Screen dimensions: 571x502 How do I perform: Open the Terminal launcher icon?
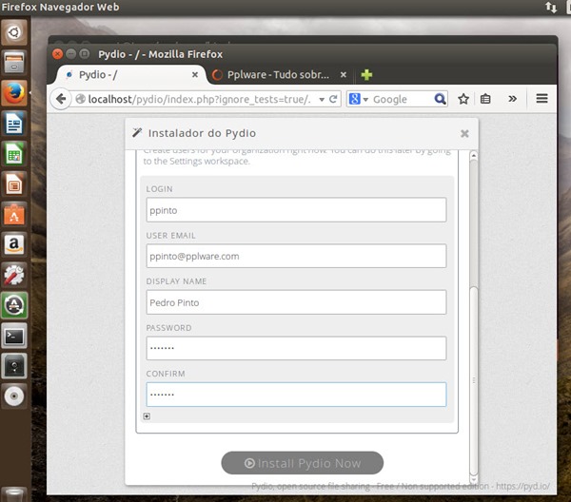(14, 336)
